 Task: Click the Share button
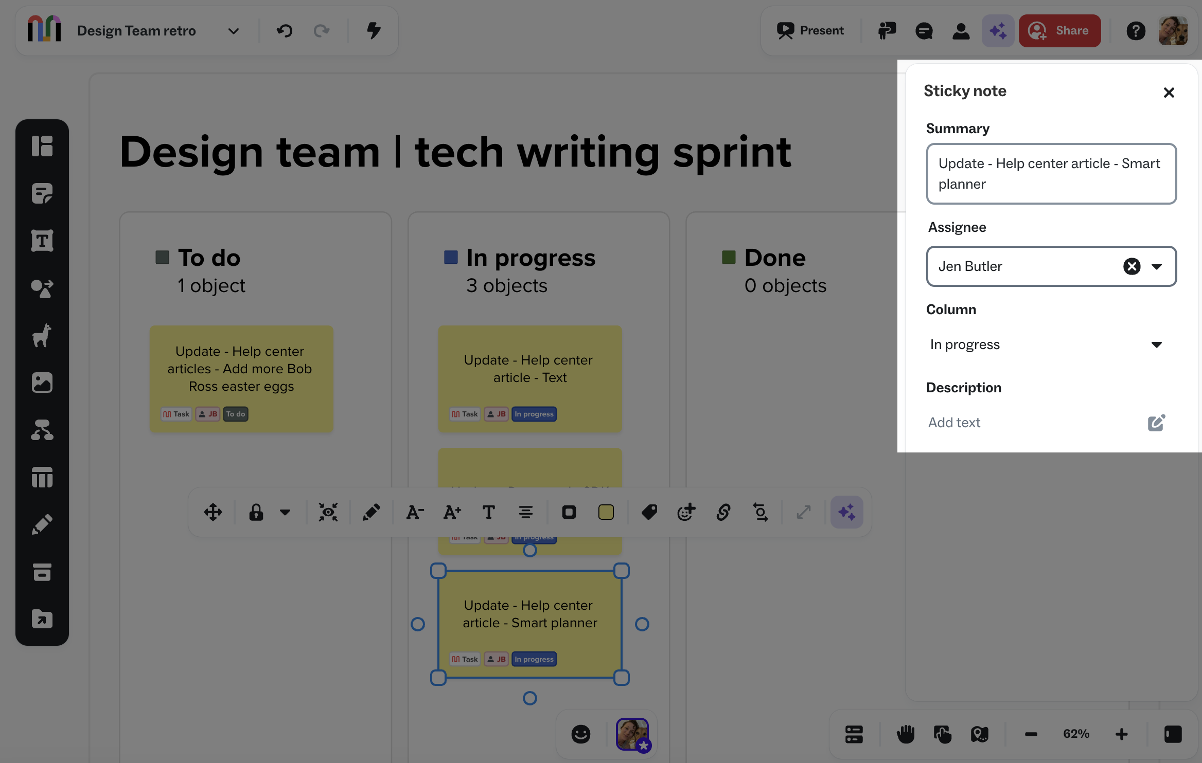(1059, 31)
